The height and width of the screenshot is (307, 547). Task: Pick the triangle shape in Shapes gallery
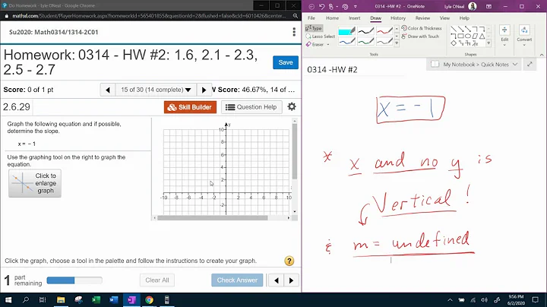[x=482, y=36]
